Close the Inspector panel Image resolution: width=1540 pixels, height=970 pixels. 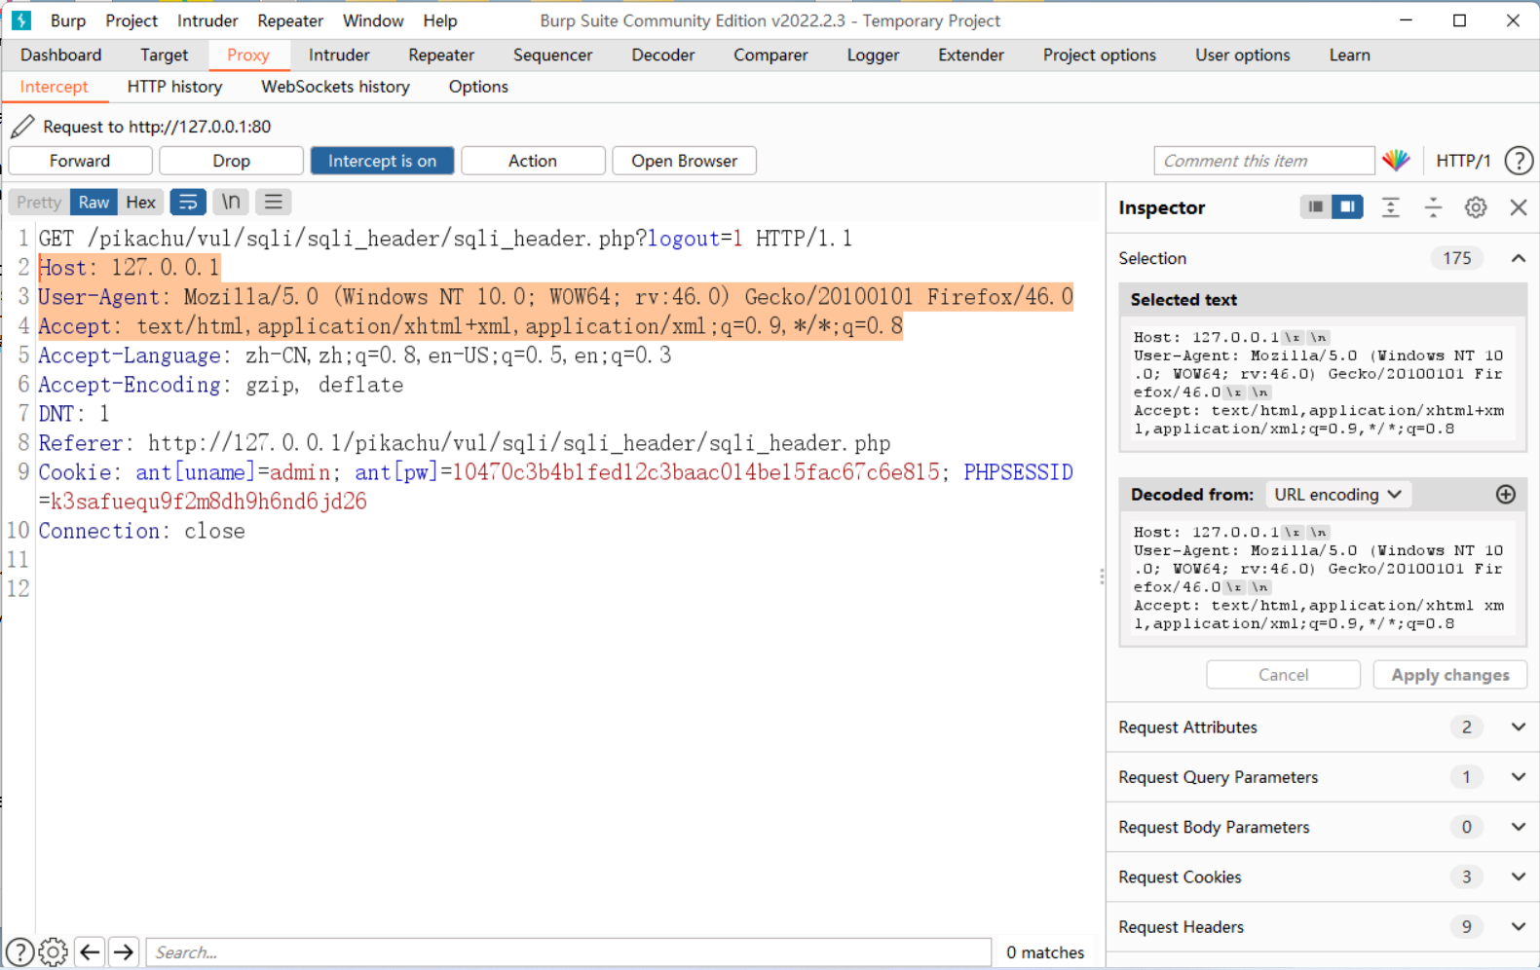pyautogui.click(x=1519, y=207)
